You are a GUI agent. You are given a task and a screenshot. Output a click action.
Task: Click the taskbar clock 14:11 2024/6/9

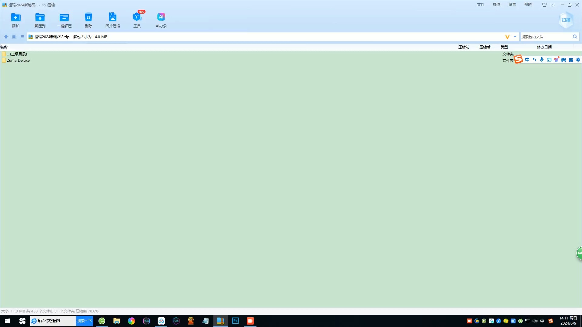568,321
